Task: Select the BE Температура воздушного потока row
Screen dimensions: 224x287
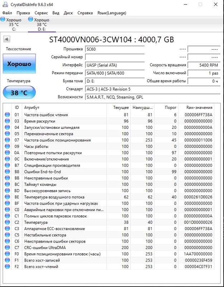Action: pyautogui.click(x=109, y=197)
